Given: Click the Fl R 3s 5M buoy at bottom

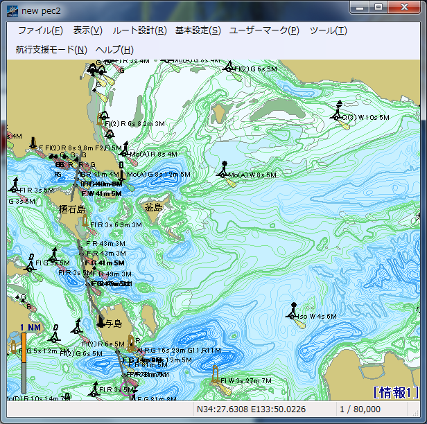Looking at the screenshot, I should tap(94, 390).
